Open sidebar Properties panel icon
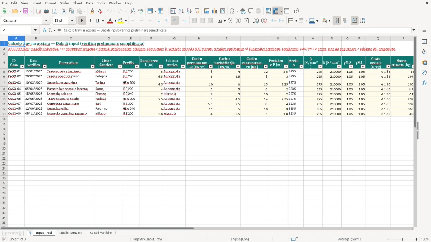The width and height of the screenshot is (431, 242). tap(424, 41)
